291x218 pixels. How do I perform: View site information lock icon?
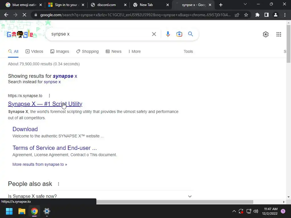[x=36, y=15]
